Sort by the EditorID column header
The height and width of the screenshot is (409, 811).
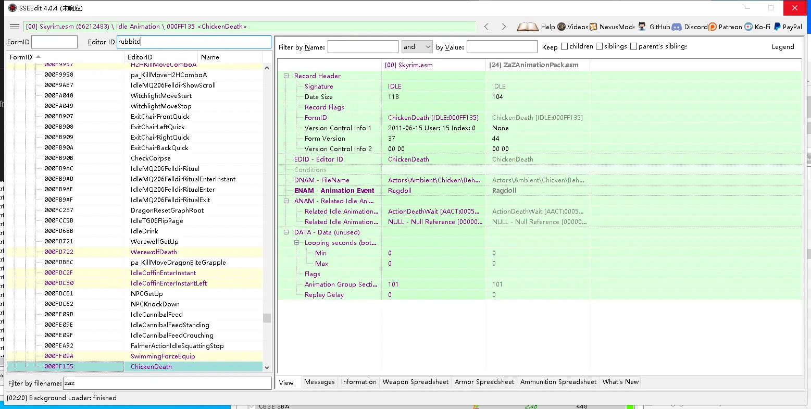coord(161,57)
